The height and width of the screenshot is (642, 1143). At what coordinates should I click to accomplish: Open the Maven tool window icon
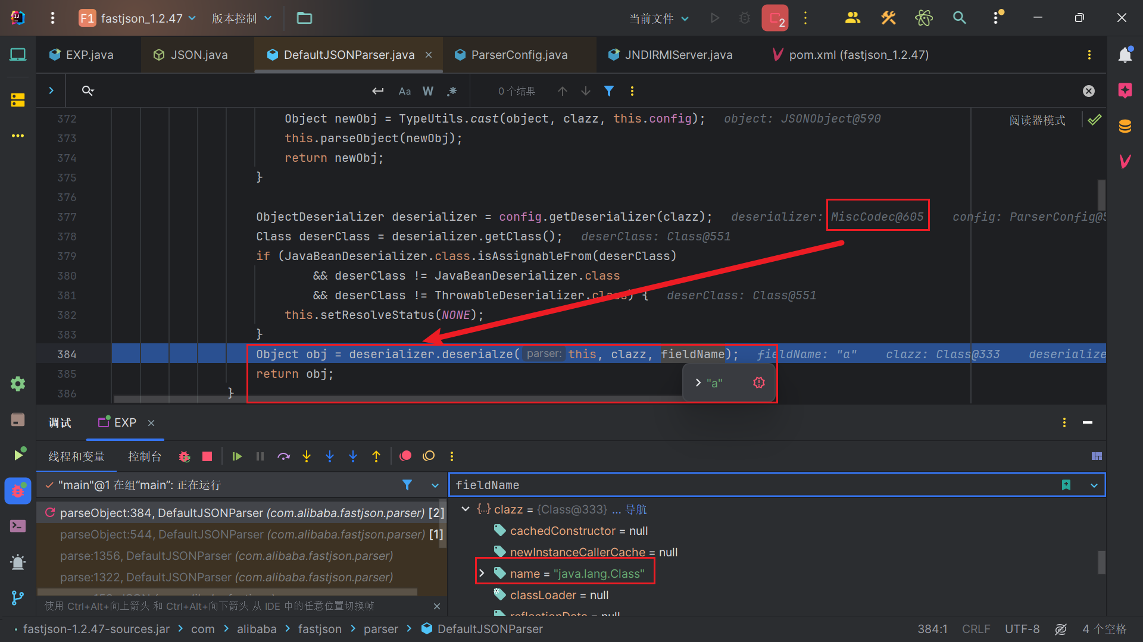[1125, 161]
